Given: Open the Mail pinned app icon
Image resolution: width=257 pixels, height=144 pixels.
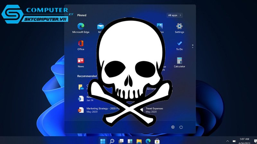Looking at the screenshot, I should click(100, 27).
